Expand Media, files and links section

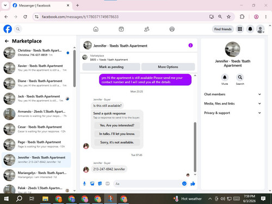click(233, 103)
